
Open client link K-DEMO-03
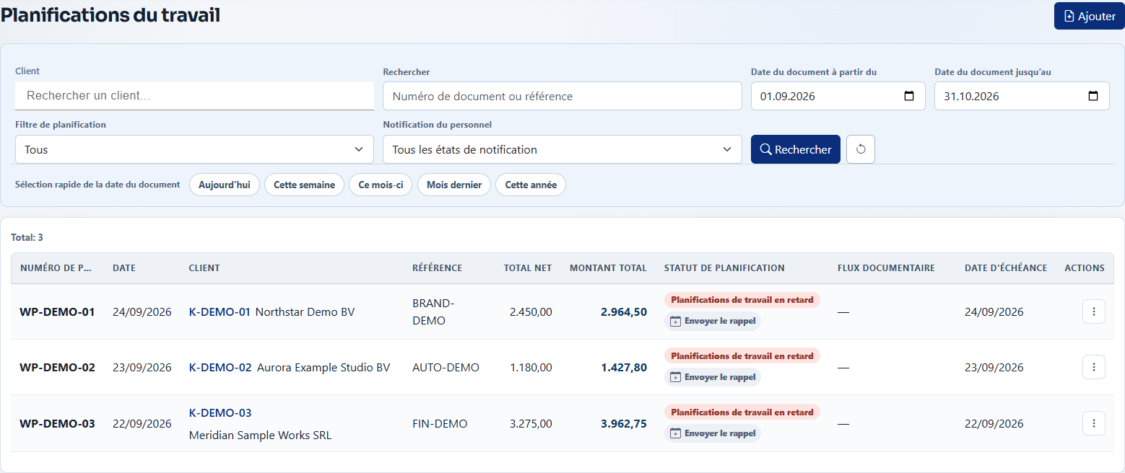(220, 412)
